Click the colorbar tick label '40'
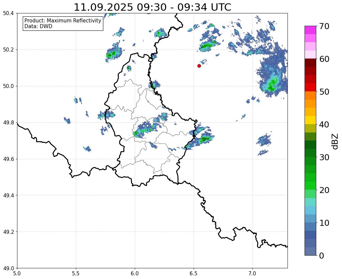This screenshot has width=342, height=279. [x=324, y=124]
